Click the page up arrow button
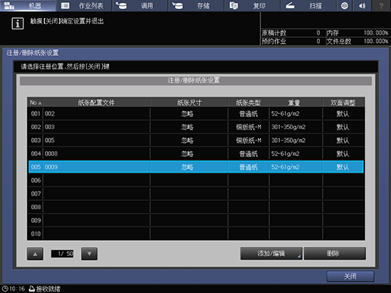The height and width of the screenshot is (293, 391). 35,254
